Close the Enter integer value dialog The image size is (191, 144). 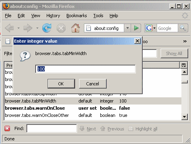coord(137,41)
